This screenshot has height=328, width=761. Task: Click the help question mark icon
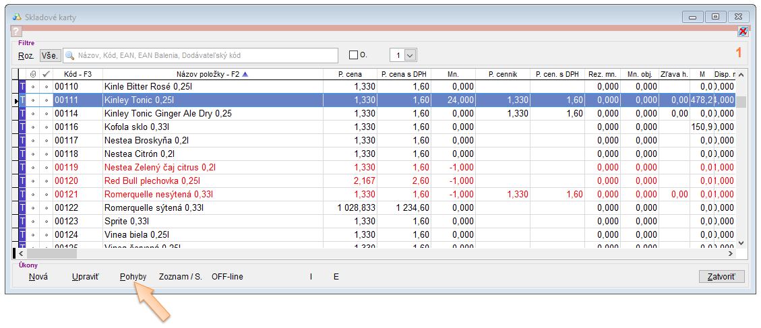pyautogui.click(x=16, y=32)
